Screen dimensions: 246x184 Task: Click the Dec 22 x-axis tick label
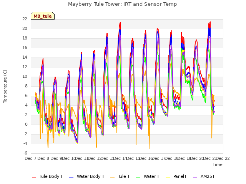[x=223, y=158]
